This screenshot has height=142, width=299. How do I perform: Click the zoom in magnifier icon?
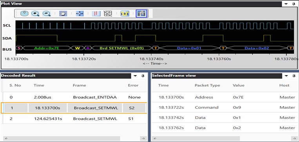pyautogui.click(x=35, y=14)
